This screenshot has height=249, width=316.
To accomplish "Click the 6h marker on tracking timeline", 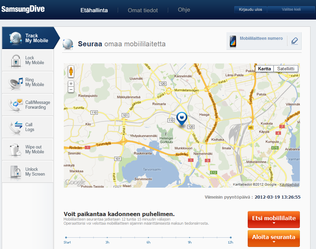I will tap(148, 238).
